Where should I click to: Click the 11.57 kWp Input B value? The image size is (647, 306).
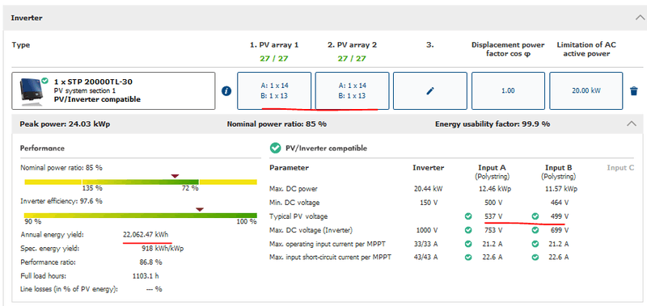562,189
